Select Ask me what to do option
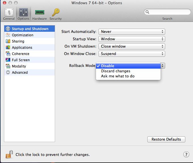Screen dimensions: 193x163 (128, 76)
